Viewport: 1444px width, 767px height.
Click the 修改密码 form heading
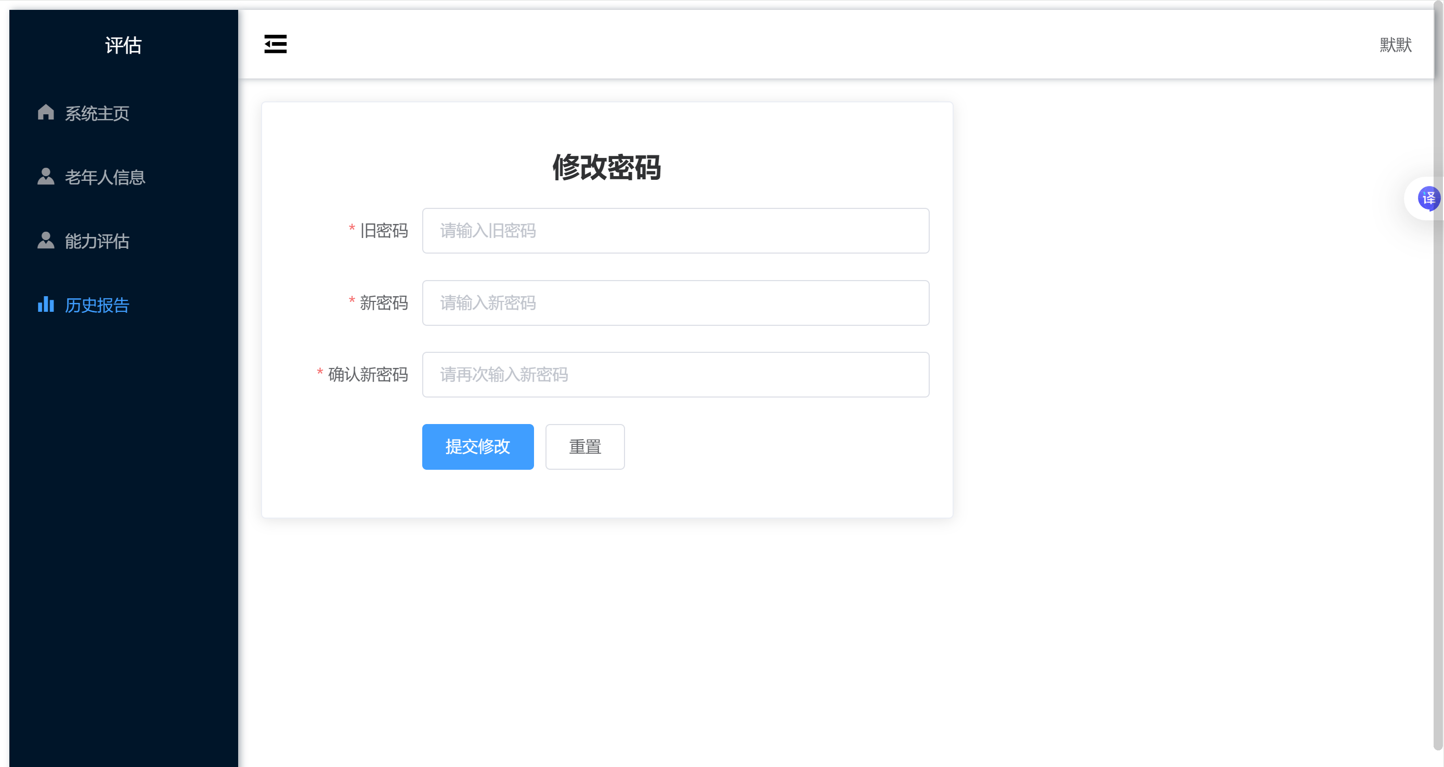606,167
